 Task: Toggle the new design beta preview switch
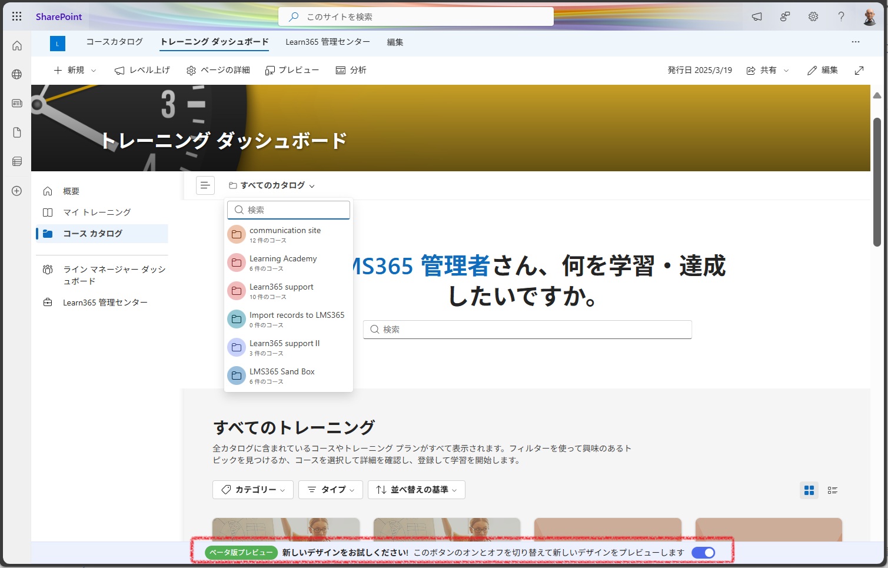click(x=703, y=553)
